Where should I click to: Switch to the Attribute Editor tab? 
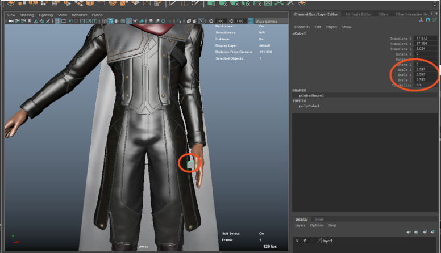[x=358, y=14]
